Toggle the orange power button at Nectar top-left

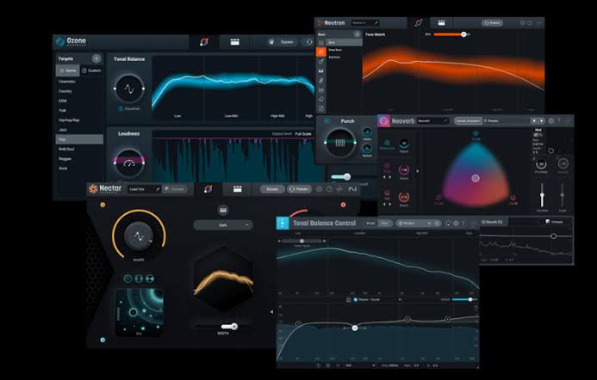(103, 205)
